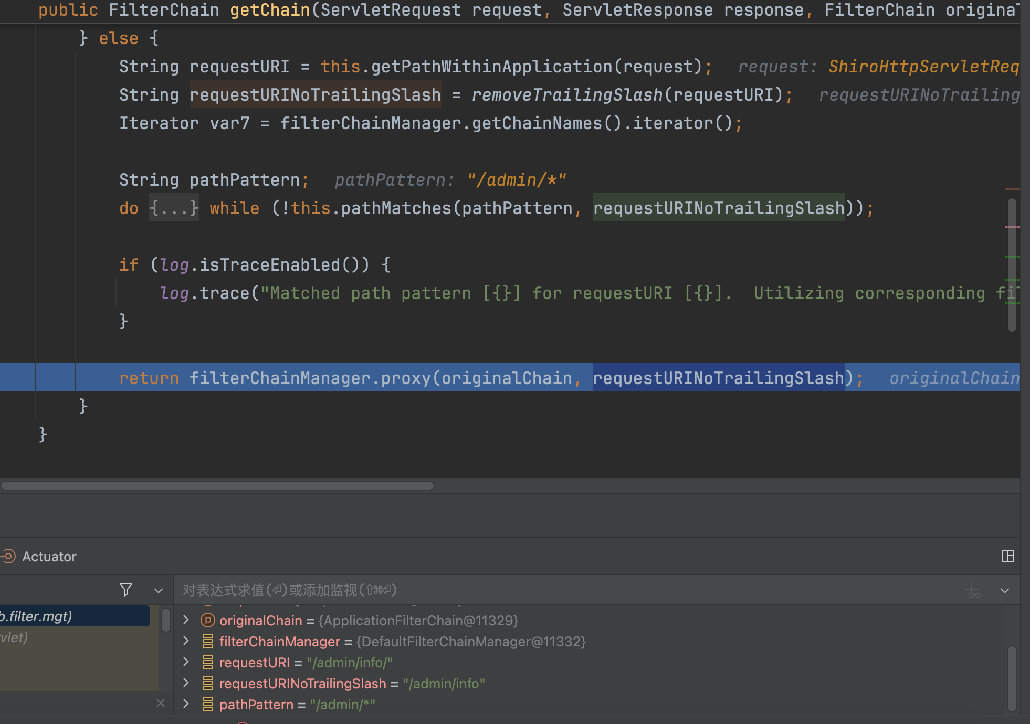Expand the filterChainManager variable node
This screenshot has height=724, width=1030.
click(186, 641)
